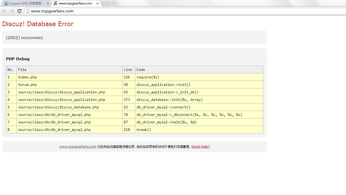Click the No. column header
This screenshot has width=346, height=195.
(x=11, y=70)
